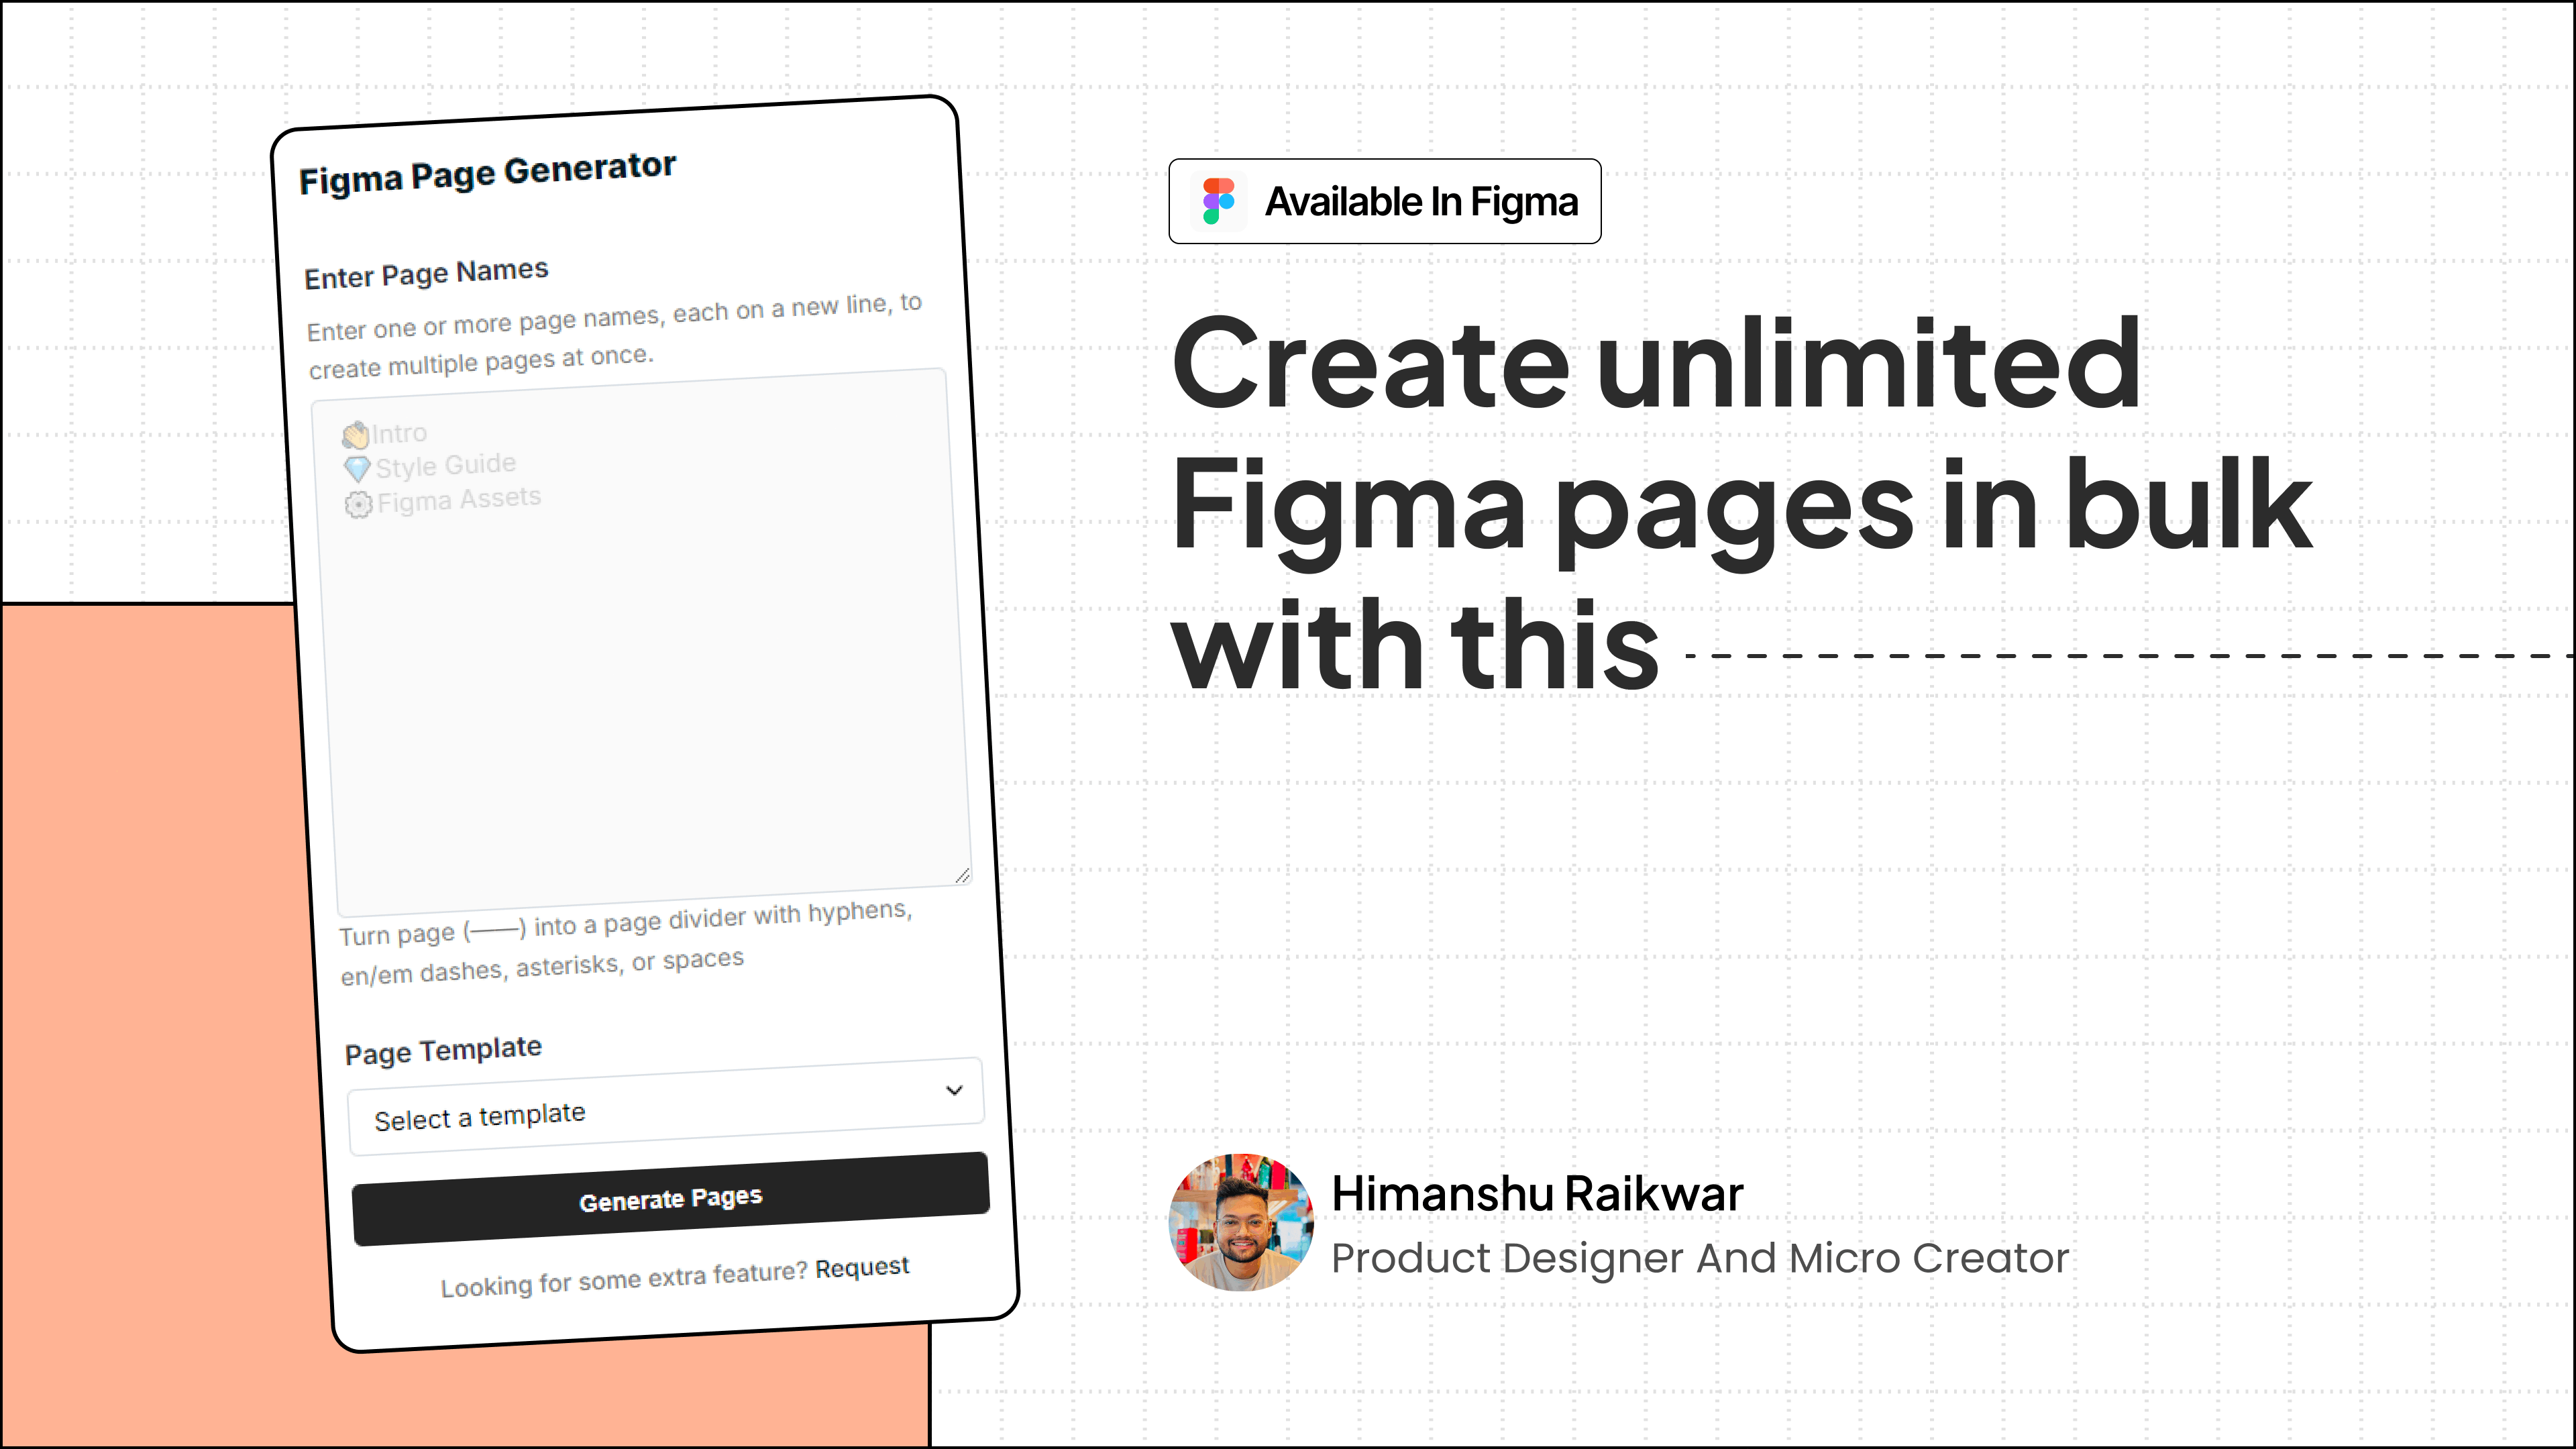The image size is (2576, 1449).
Task: Click the 'Create unlimited' headline line
Action: click(x=1656, y=363)
